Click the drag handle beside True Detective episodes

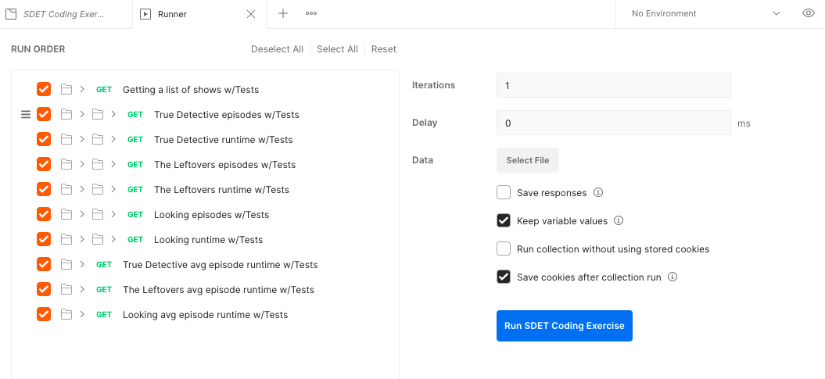point(26,114)
